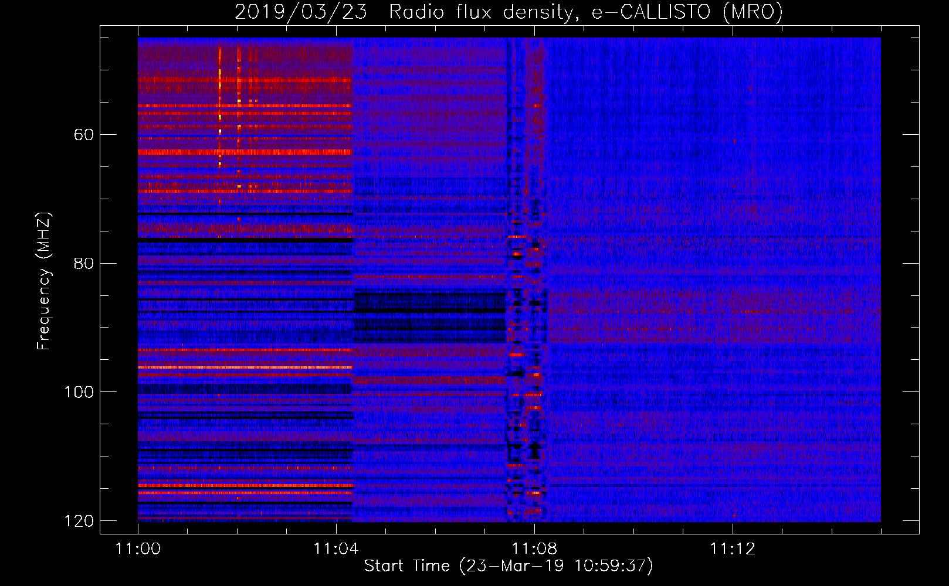Click the "Start Time (23-Mar-19 10:59:37)" label

click(x=509, y=566)
